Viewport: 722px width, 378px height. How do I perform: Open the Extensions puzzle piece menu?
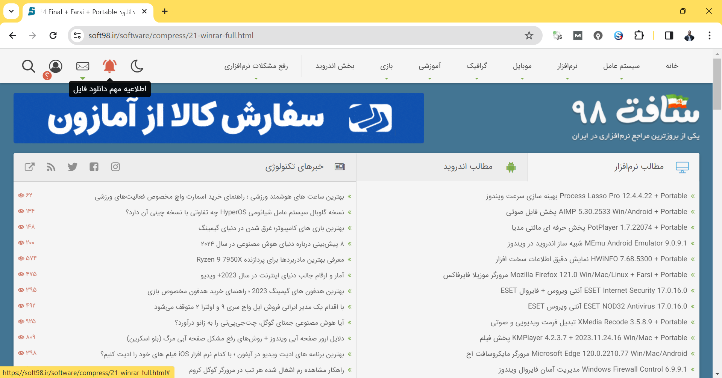pyautogui.click(x=639, y=36)
